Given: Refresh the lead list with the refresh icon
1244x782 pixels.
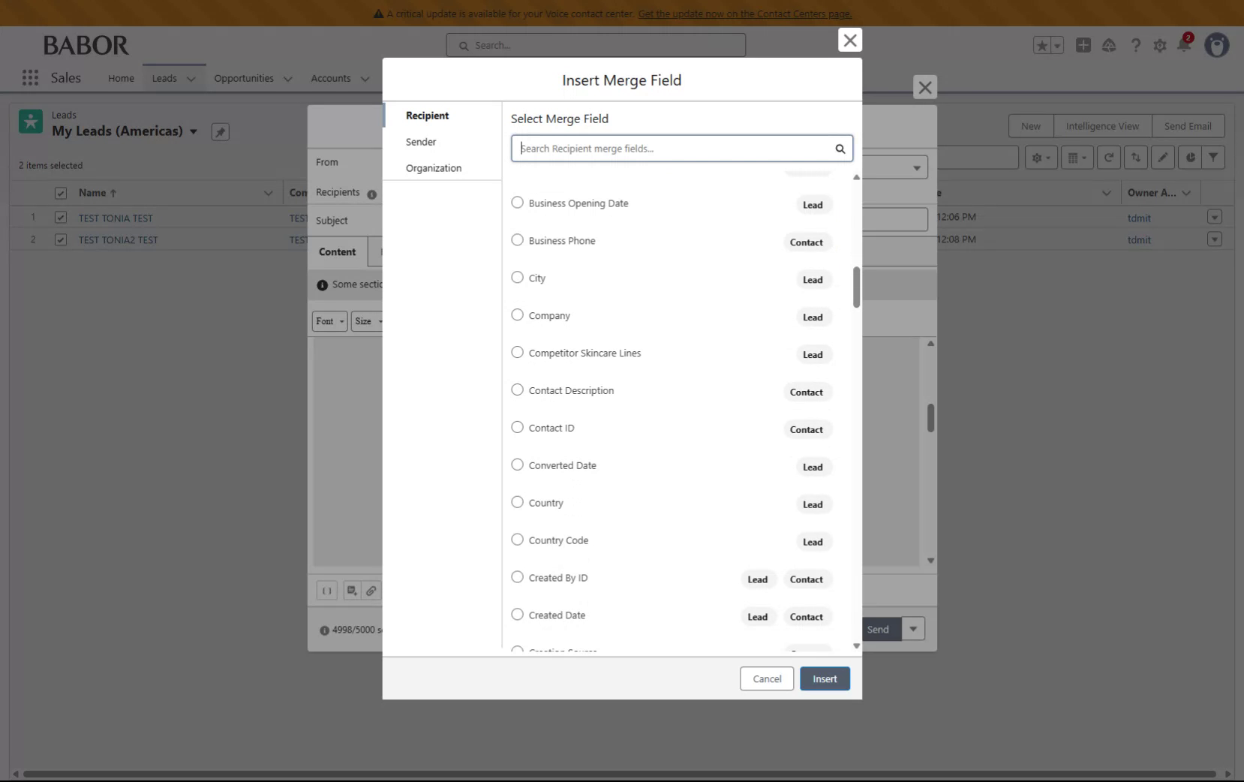Looking at the screenshot, I should click(1109, 157).
